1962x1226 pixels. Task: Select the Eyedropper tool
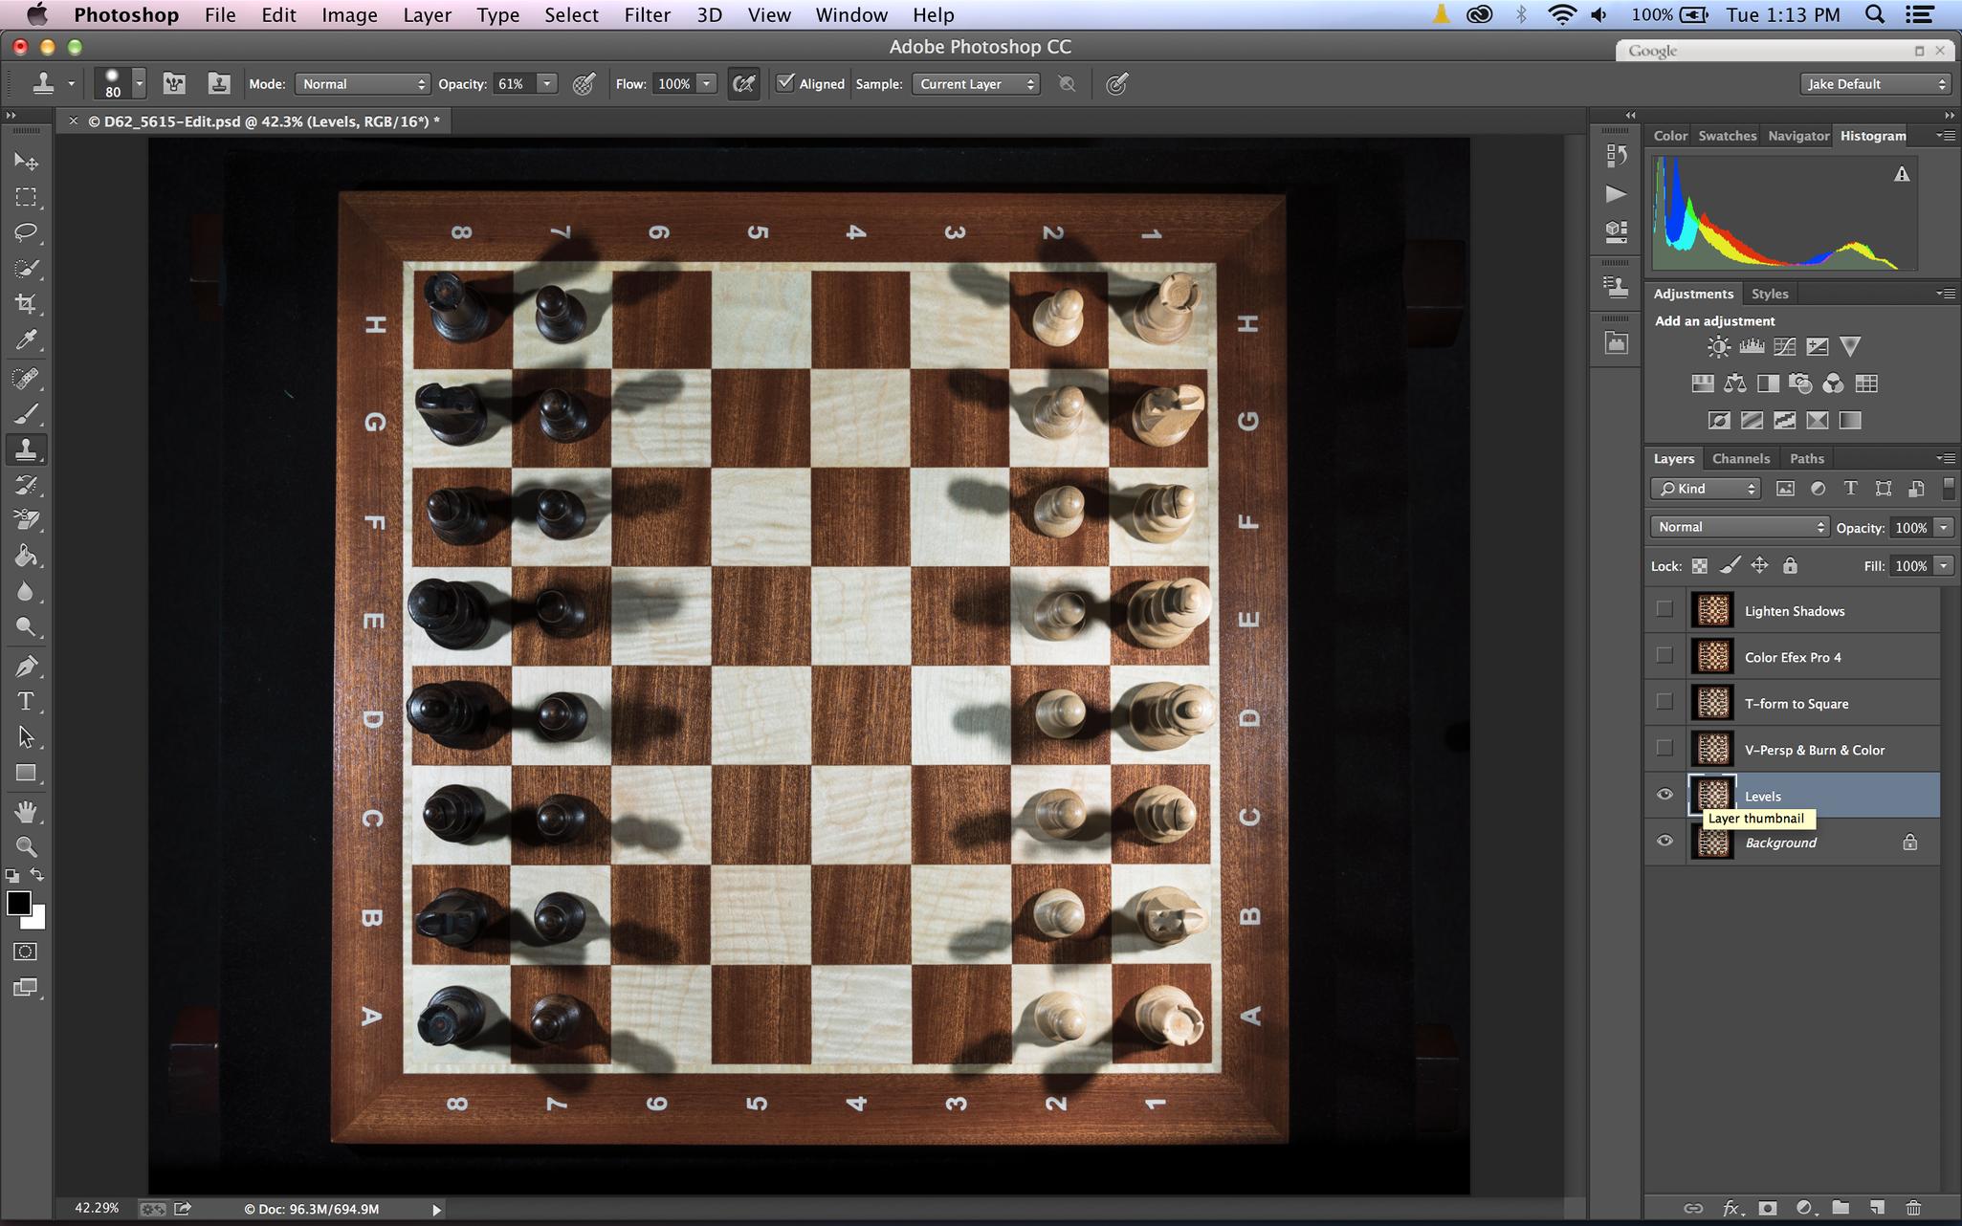click(26, 340)
